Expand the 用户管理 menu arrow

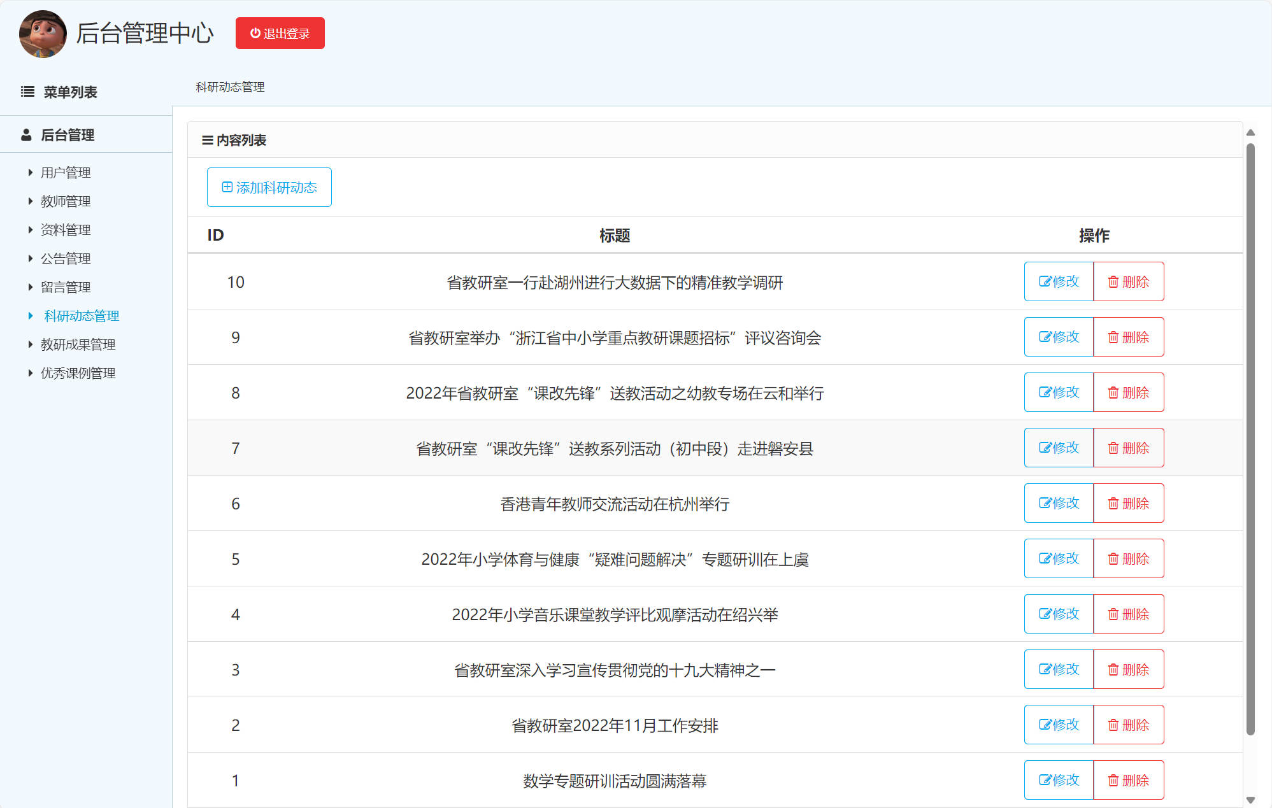coord(30,173)
